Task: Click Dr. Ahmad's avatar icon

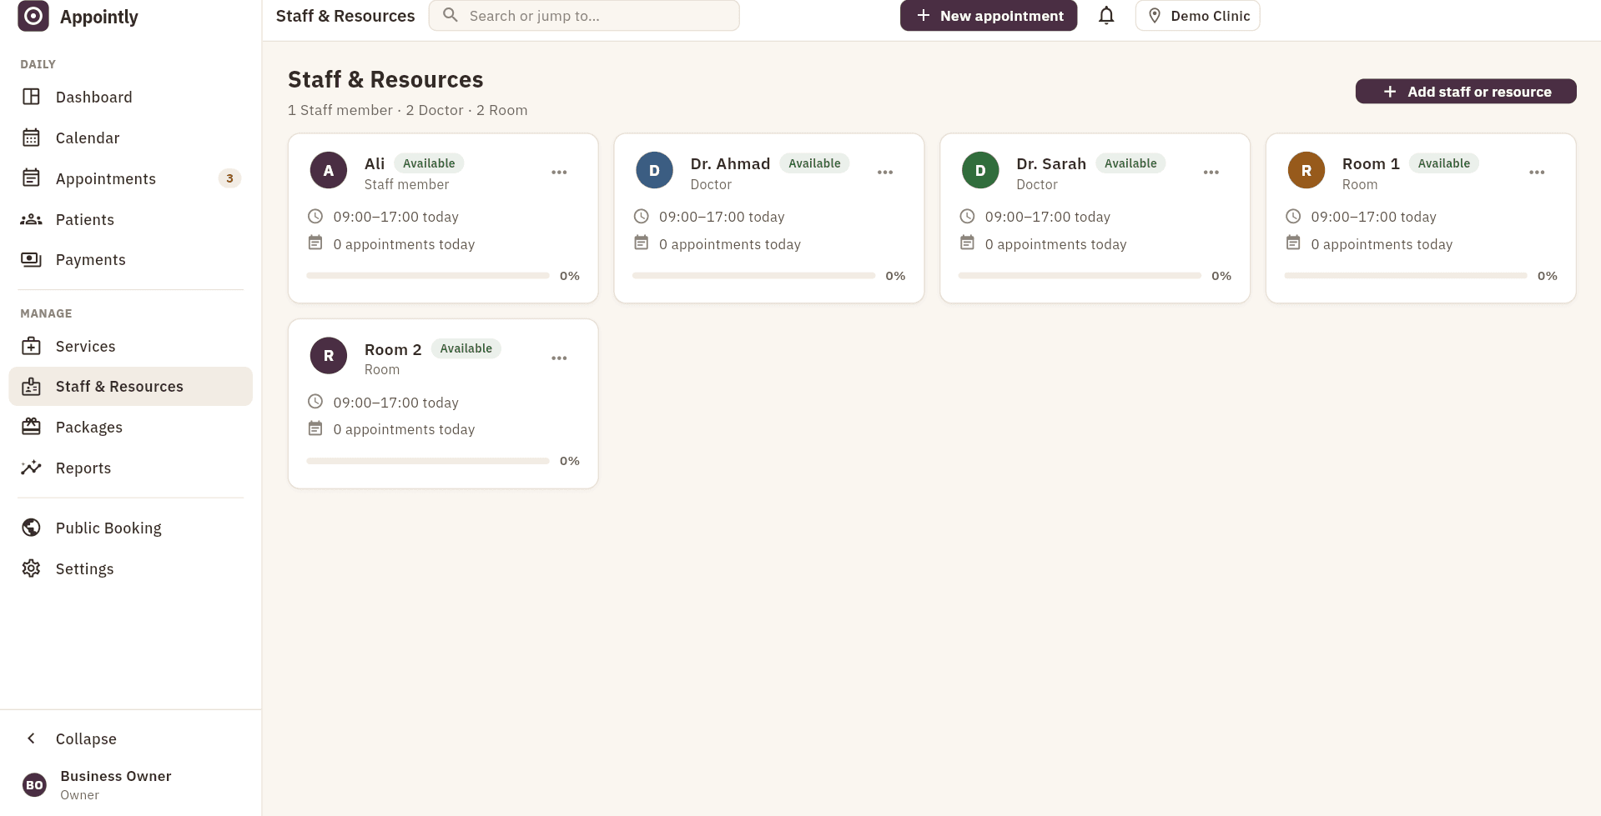Action: tap(655, 171)
